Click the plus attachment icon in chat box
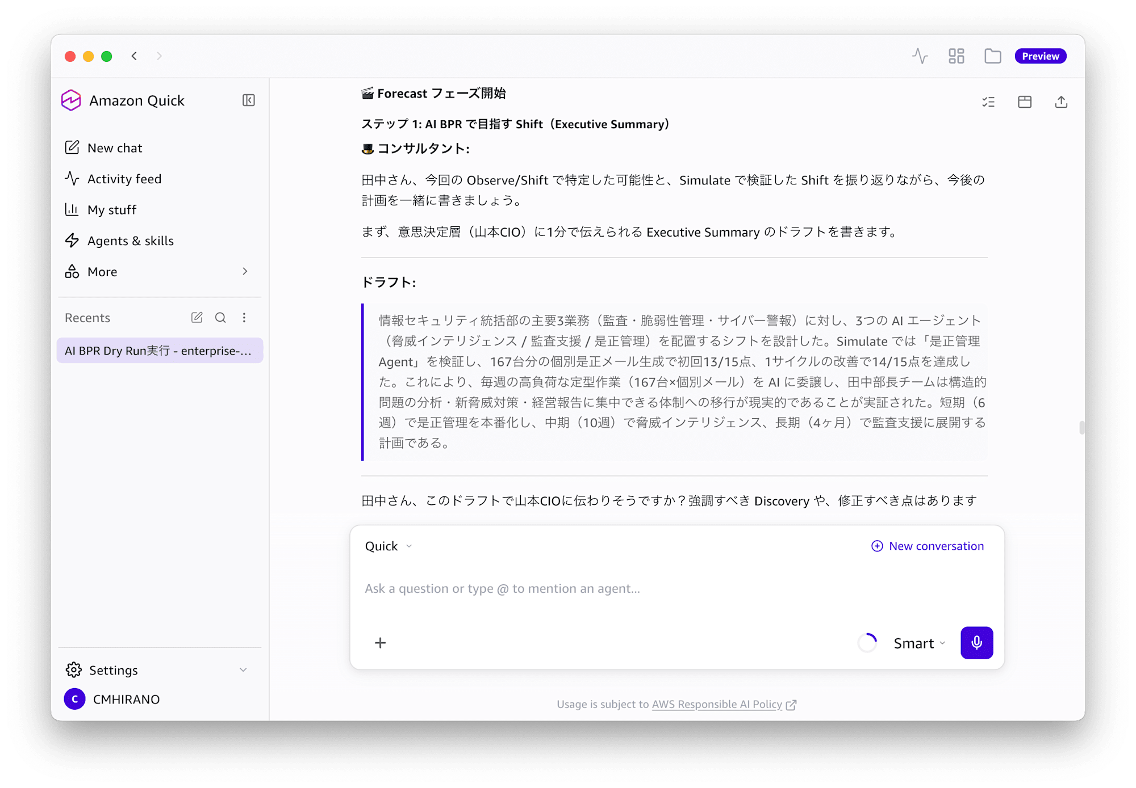The width and height of the screenshot is (1136, 788). (381, 643)
